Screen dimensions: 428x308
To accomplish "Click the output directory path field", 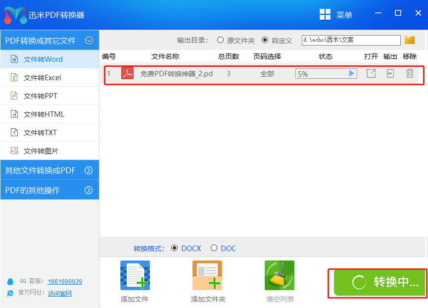I will pos(350,40).
